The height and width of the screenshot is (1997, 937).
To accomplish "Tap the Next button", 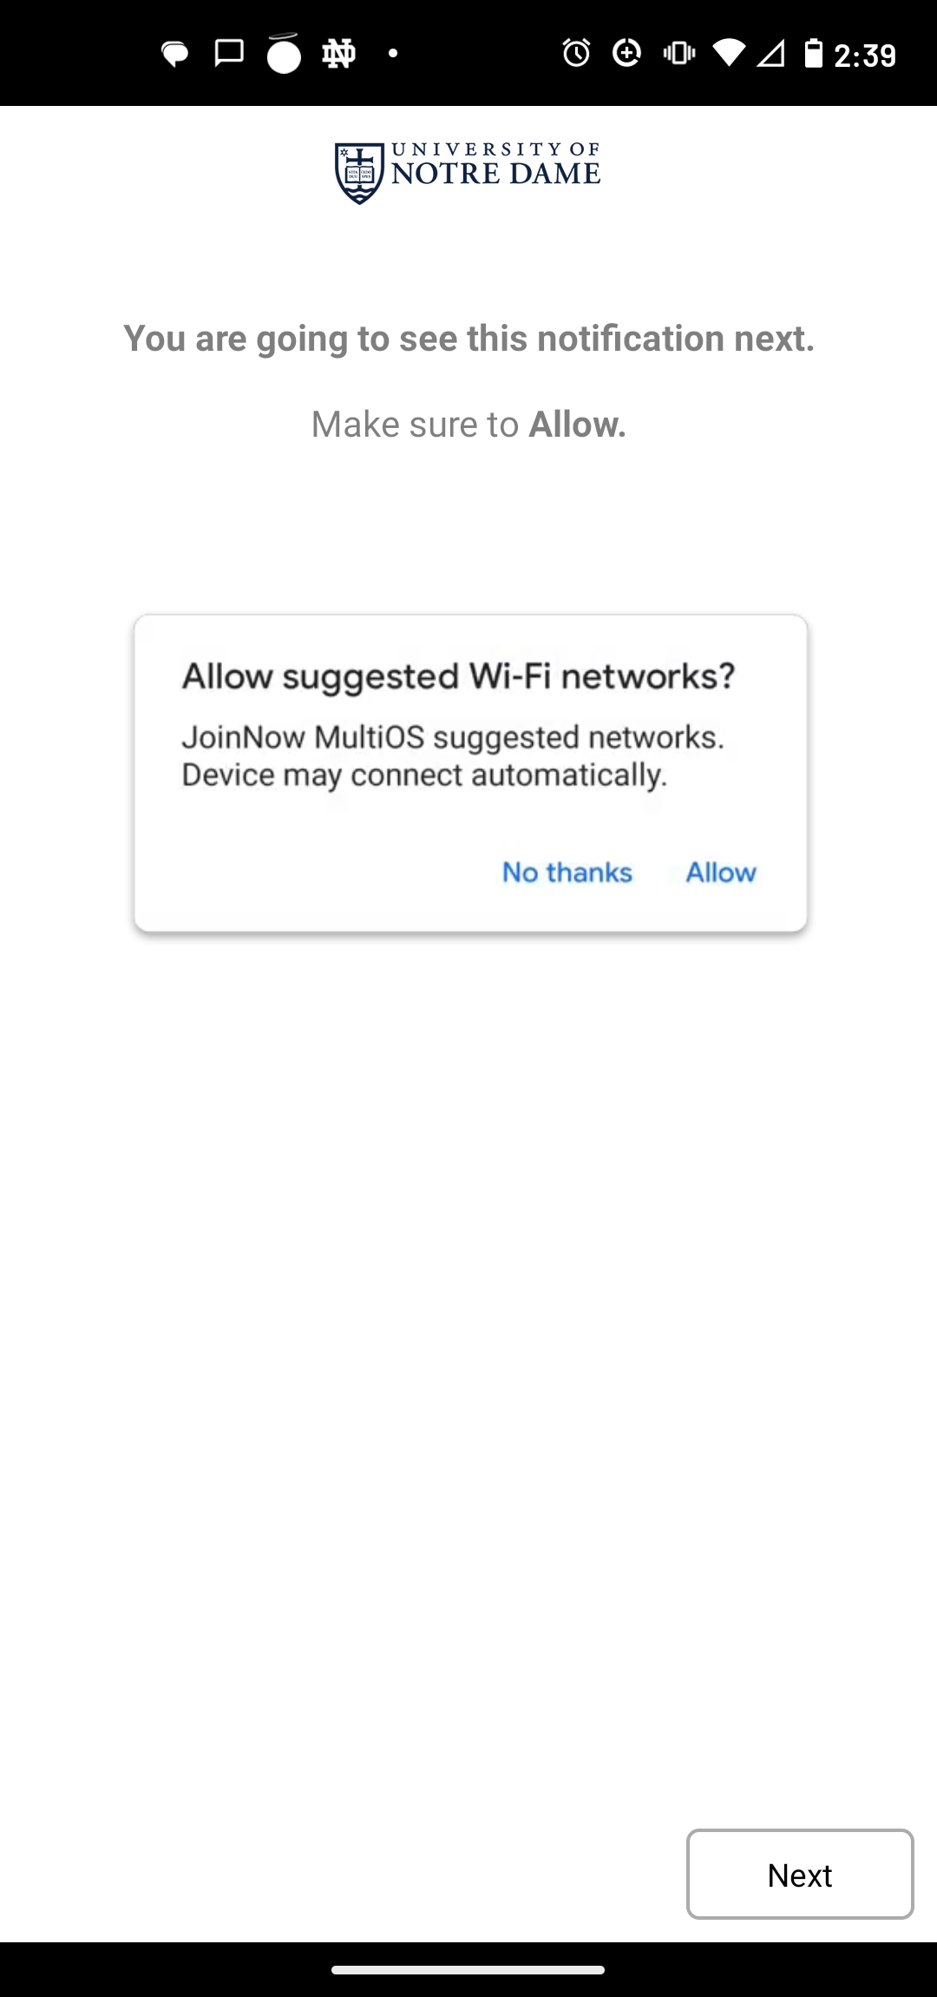I will [x=800, y=1874].
